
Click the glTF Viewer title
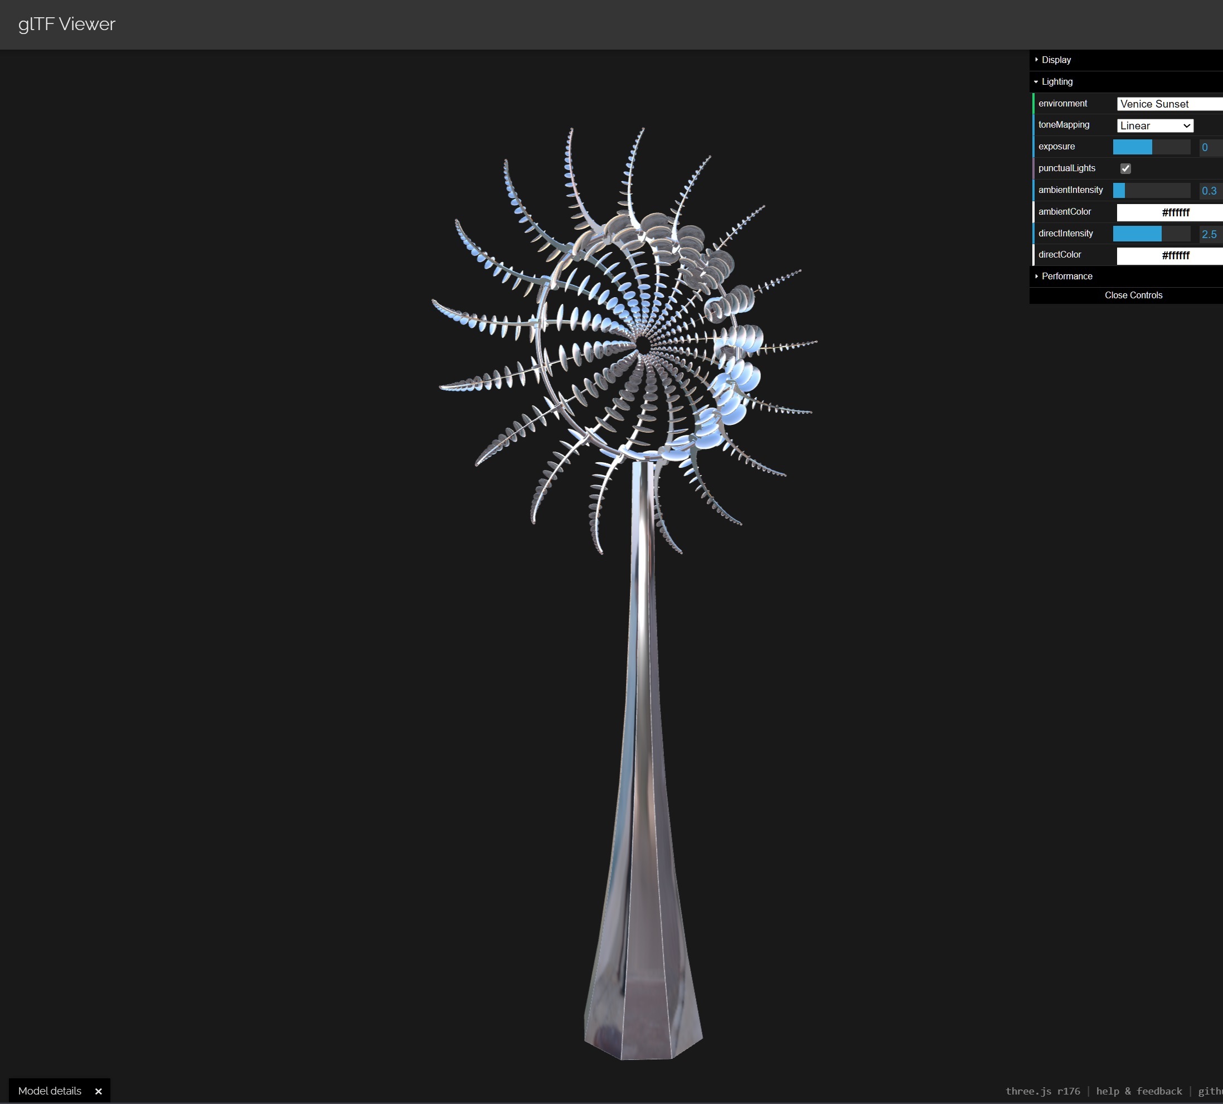click(67, 25)
